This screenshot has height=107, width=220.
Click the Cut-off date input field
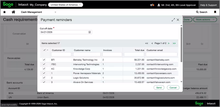tap(66, 32)
